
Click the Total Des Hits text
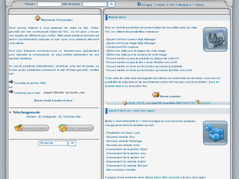(72, 117)
